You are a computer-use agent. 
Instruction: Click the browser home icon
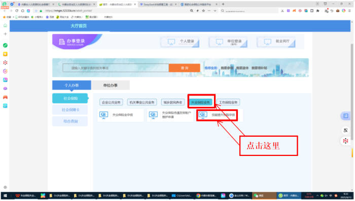[23, 11]
